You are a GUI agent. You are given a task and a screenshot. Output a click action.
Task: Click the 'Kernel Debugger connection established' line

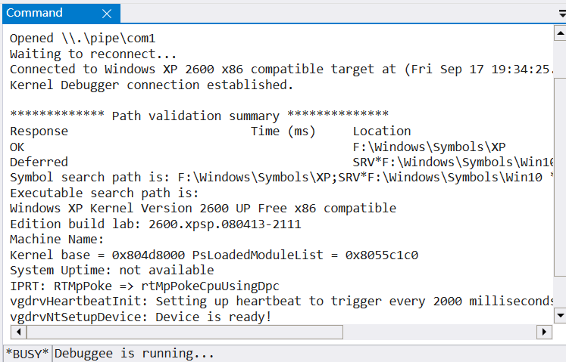(x=152, y=85)
